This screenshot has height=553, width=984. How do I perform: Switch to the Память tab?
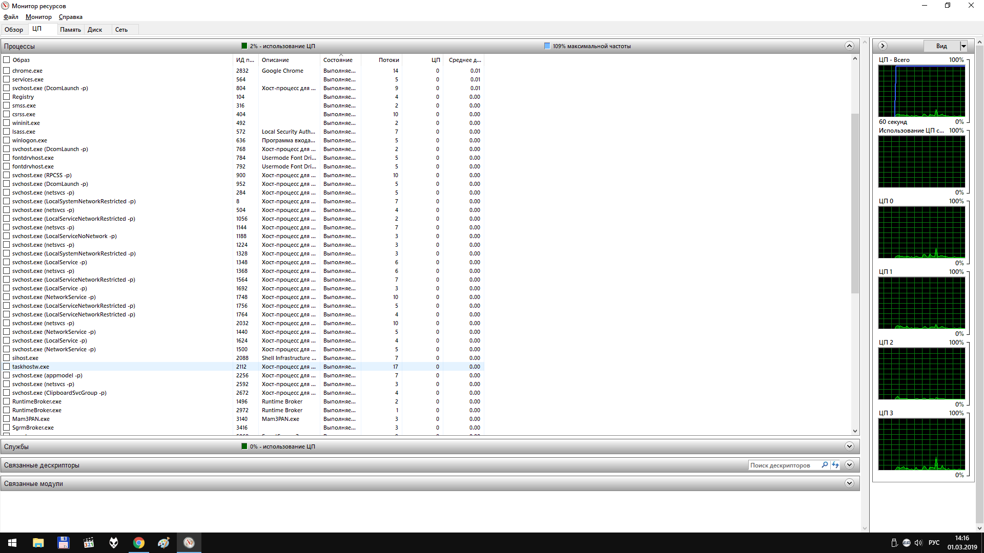pyautogui.click(x=70, y=30)
